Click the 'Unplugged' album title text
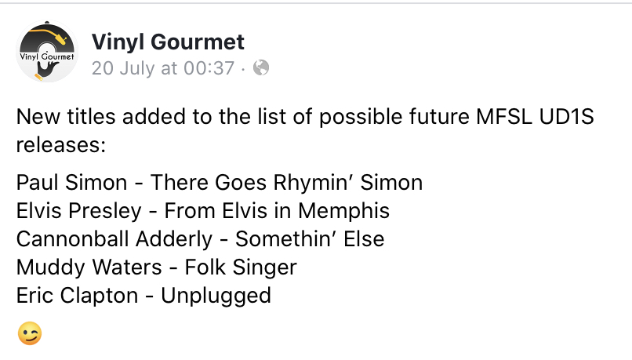The width and height of the screenshot is (632, 360). coord(216,295)
